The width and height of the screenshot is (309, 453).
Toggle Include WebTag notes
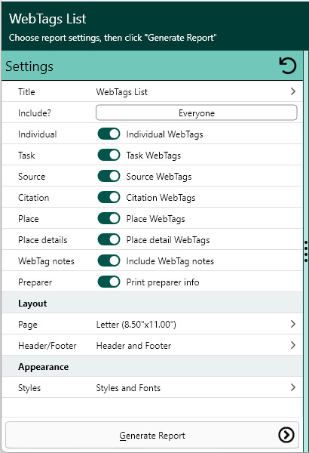pos(109,261)
